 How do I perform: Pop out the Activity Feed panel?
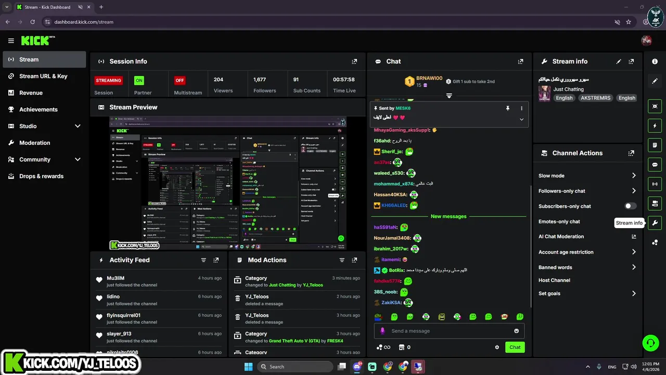[216, 260]
